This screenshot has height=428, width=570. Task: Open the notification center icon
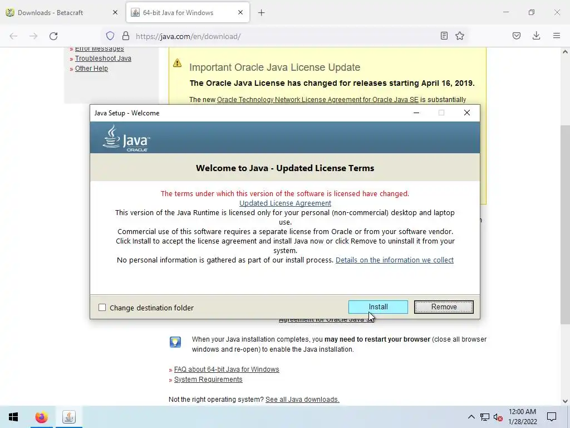pos(552,417)
